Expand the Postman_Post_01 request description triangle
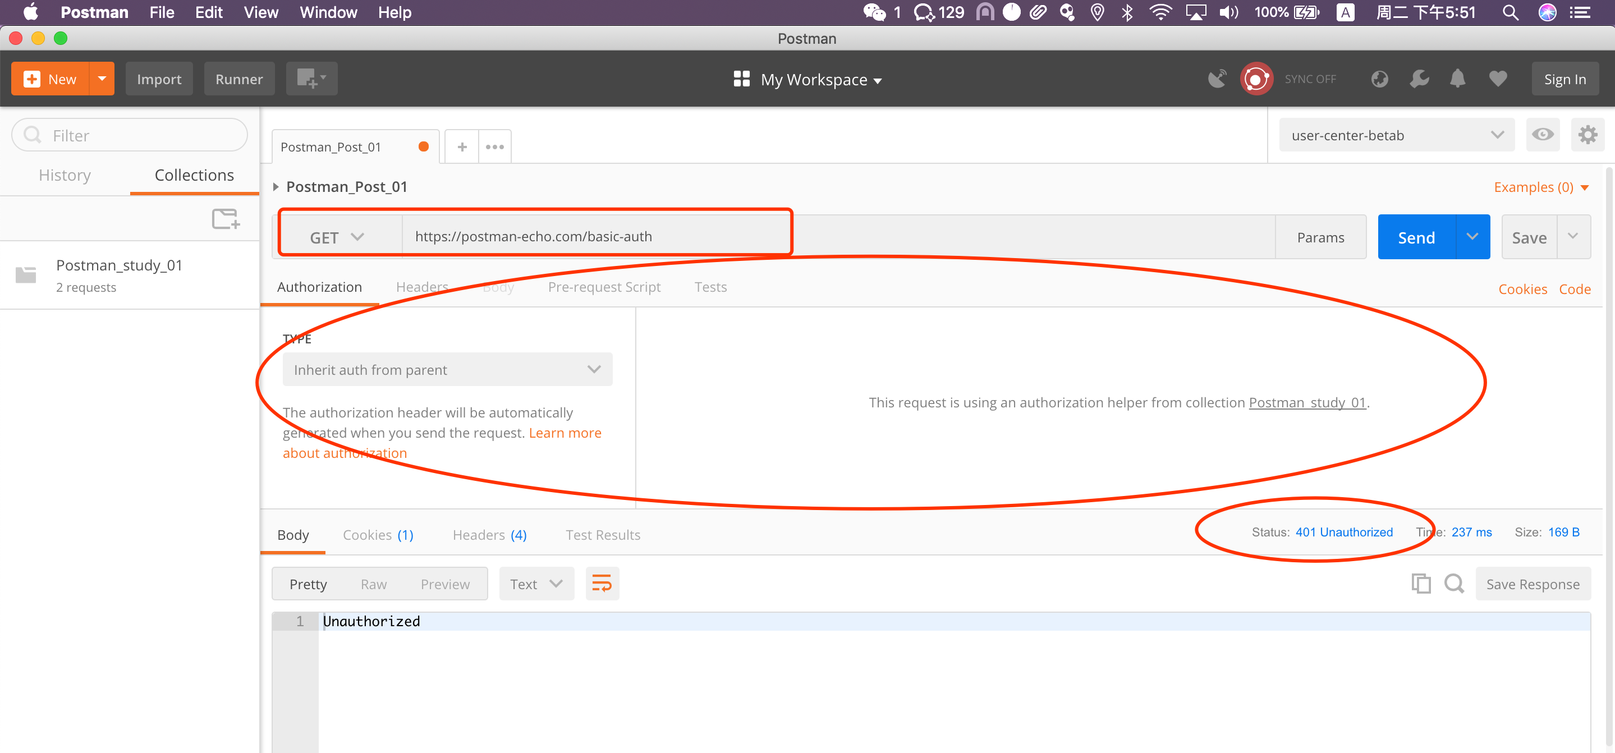The height and width of the screenshot is (753, 1615). pos(275,187)
